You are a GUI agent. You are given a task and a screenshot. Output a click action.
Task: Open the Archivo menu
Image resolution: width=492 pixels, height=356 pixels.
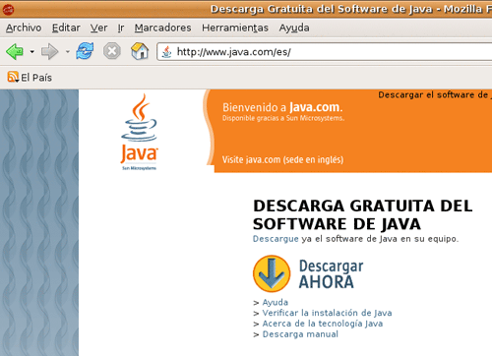[x=24, y=28]
